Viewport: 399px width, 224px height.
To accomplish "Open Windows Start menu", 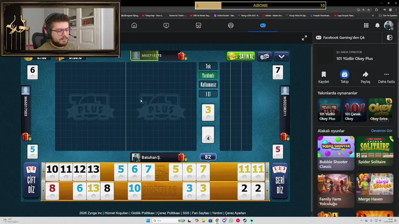I will [x=148, y=221].
